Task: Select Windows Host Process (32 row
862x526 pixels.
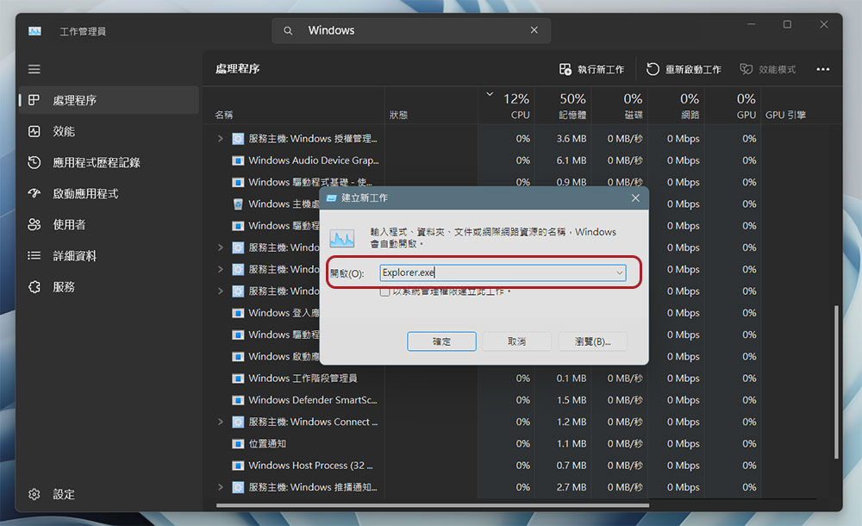Action: coord(310,466)
